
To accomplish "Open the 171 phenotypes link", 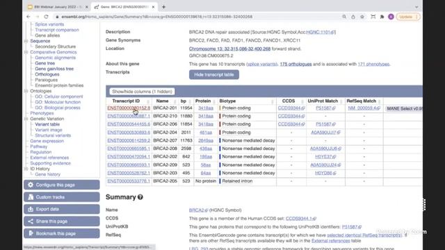I will 373,64.
